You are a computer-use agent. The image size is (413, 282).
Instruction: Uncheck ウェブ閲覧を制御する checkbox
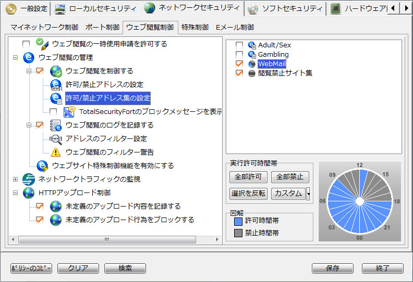coord(40,71)
